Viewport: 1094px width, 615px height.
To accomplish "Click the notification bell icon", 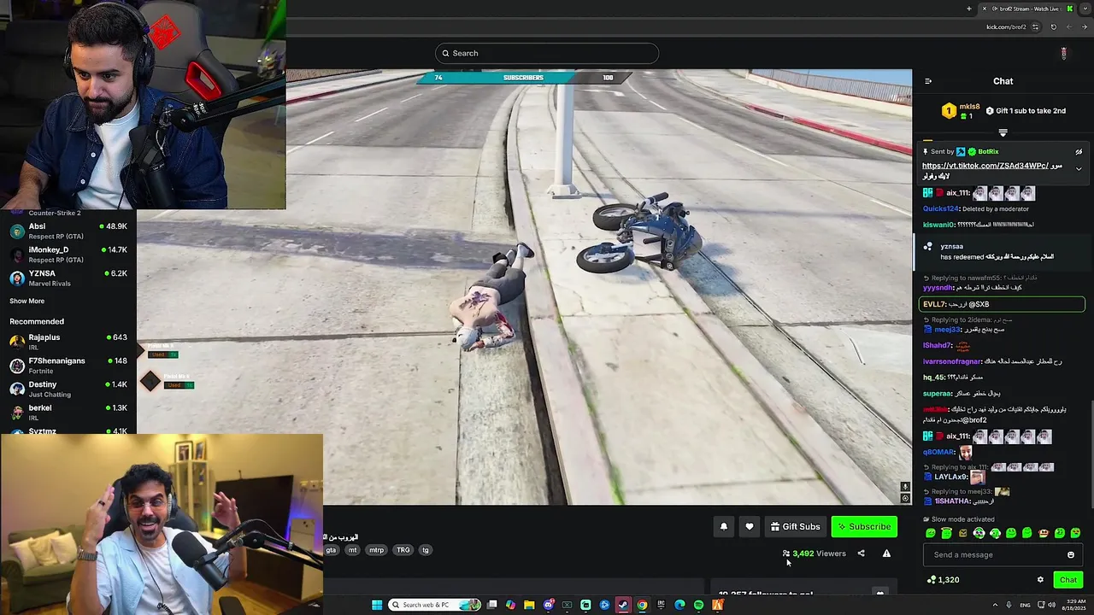I will point(723,526).
